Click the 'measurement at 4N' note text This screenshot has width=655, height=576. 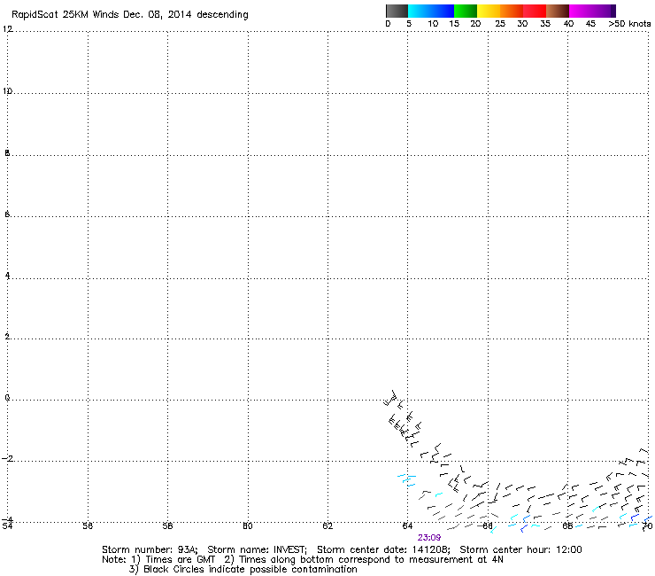(457, 559)
